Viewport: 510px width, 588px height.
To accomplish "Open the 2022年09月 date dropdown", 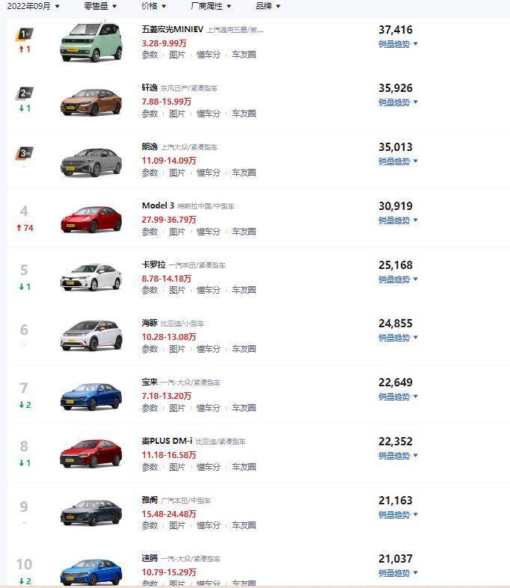I will 33,6.
